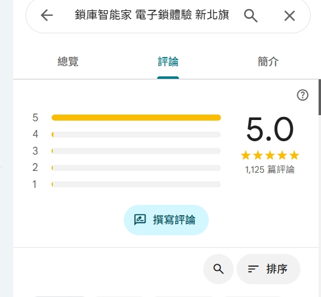Click the 1,125 篇評論 count text
The image size is (321, 297).
269,170
